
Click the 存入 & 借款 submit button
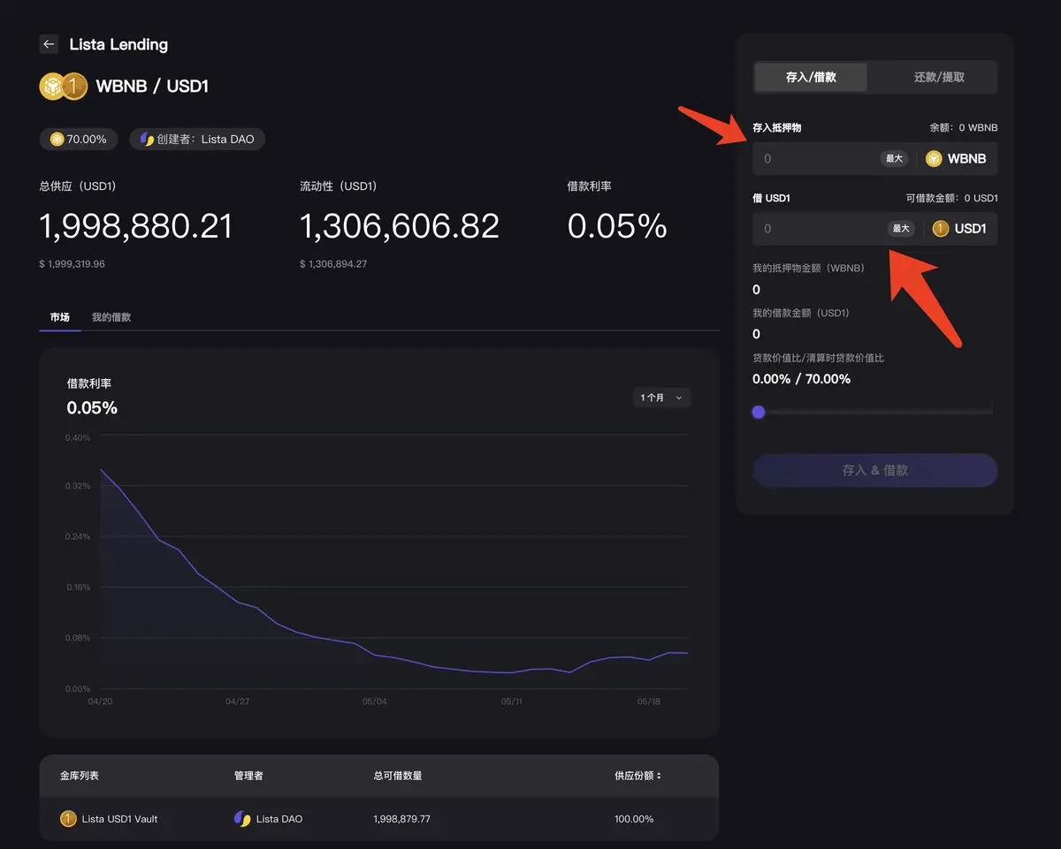[x=874, y=470]
